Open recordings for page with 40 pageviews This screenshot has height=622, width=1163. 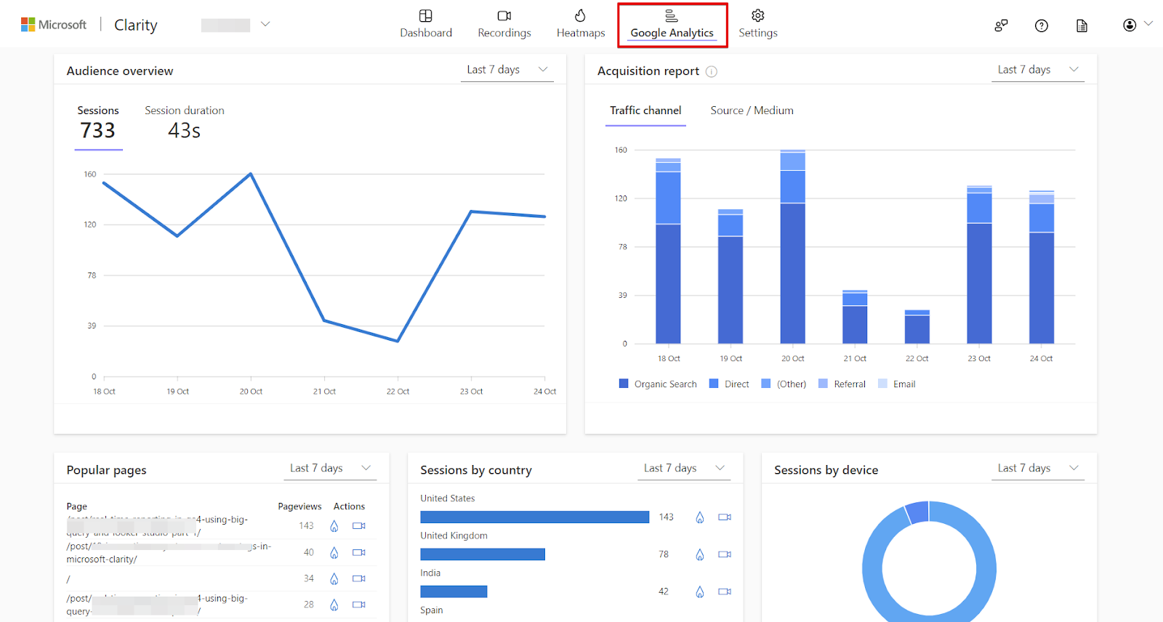tap(359, 552)
